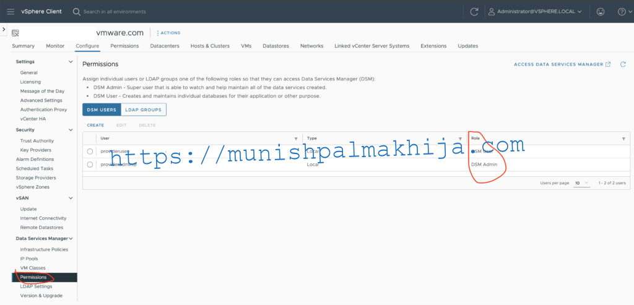This screenshot has height=305, width=634.
Task: Refresh the Permissions list icon
Action: [x=623, y=64]
